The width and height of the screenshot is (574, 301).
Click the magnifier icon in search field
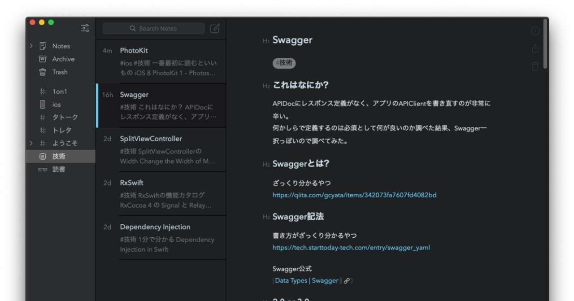pyautogui.click(x=132, y=28)
